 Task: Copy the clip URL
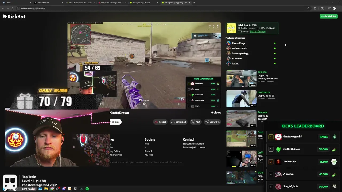(x=212, y=122)
